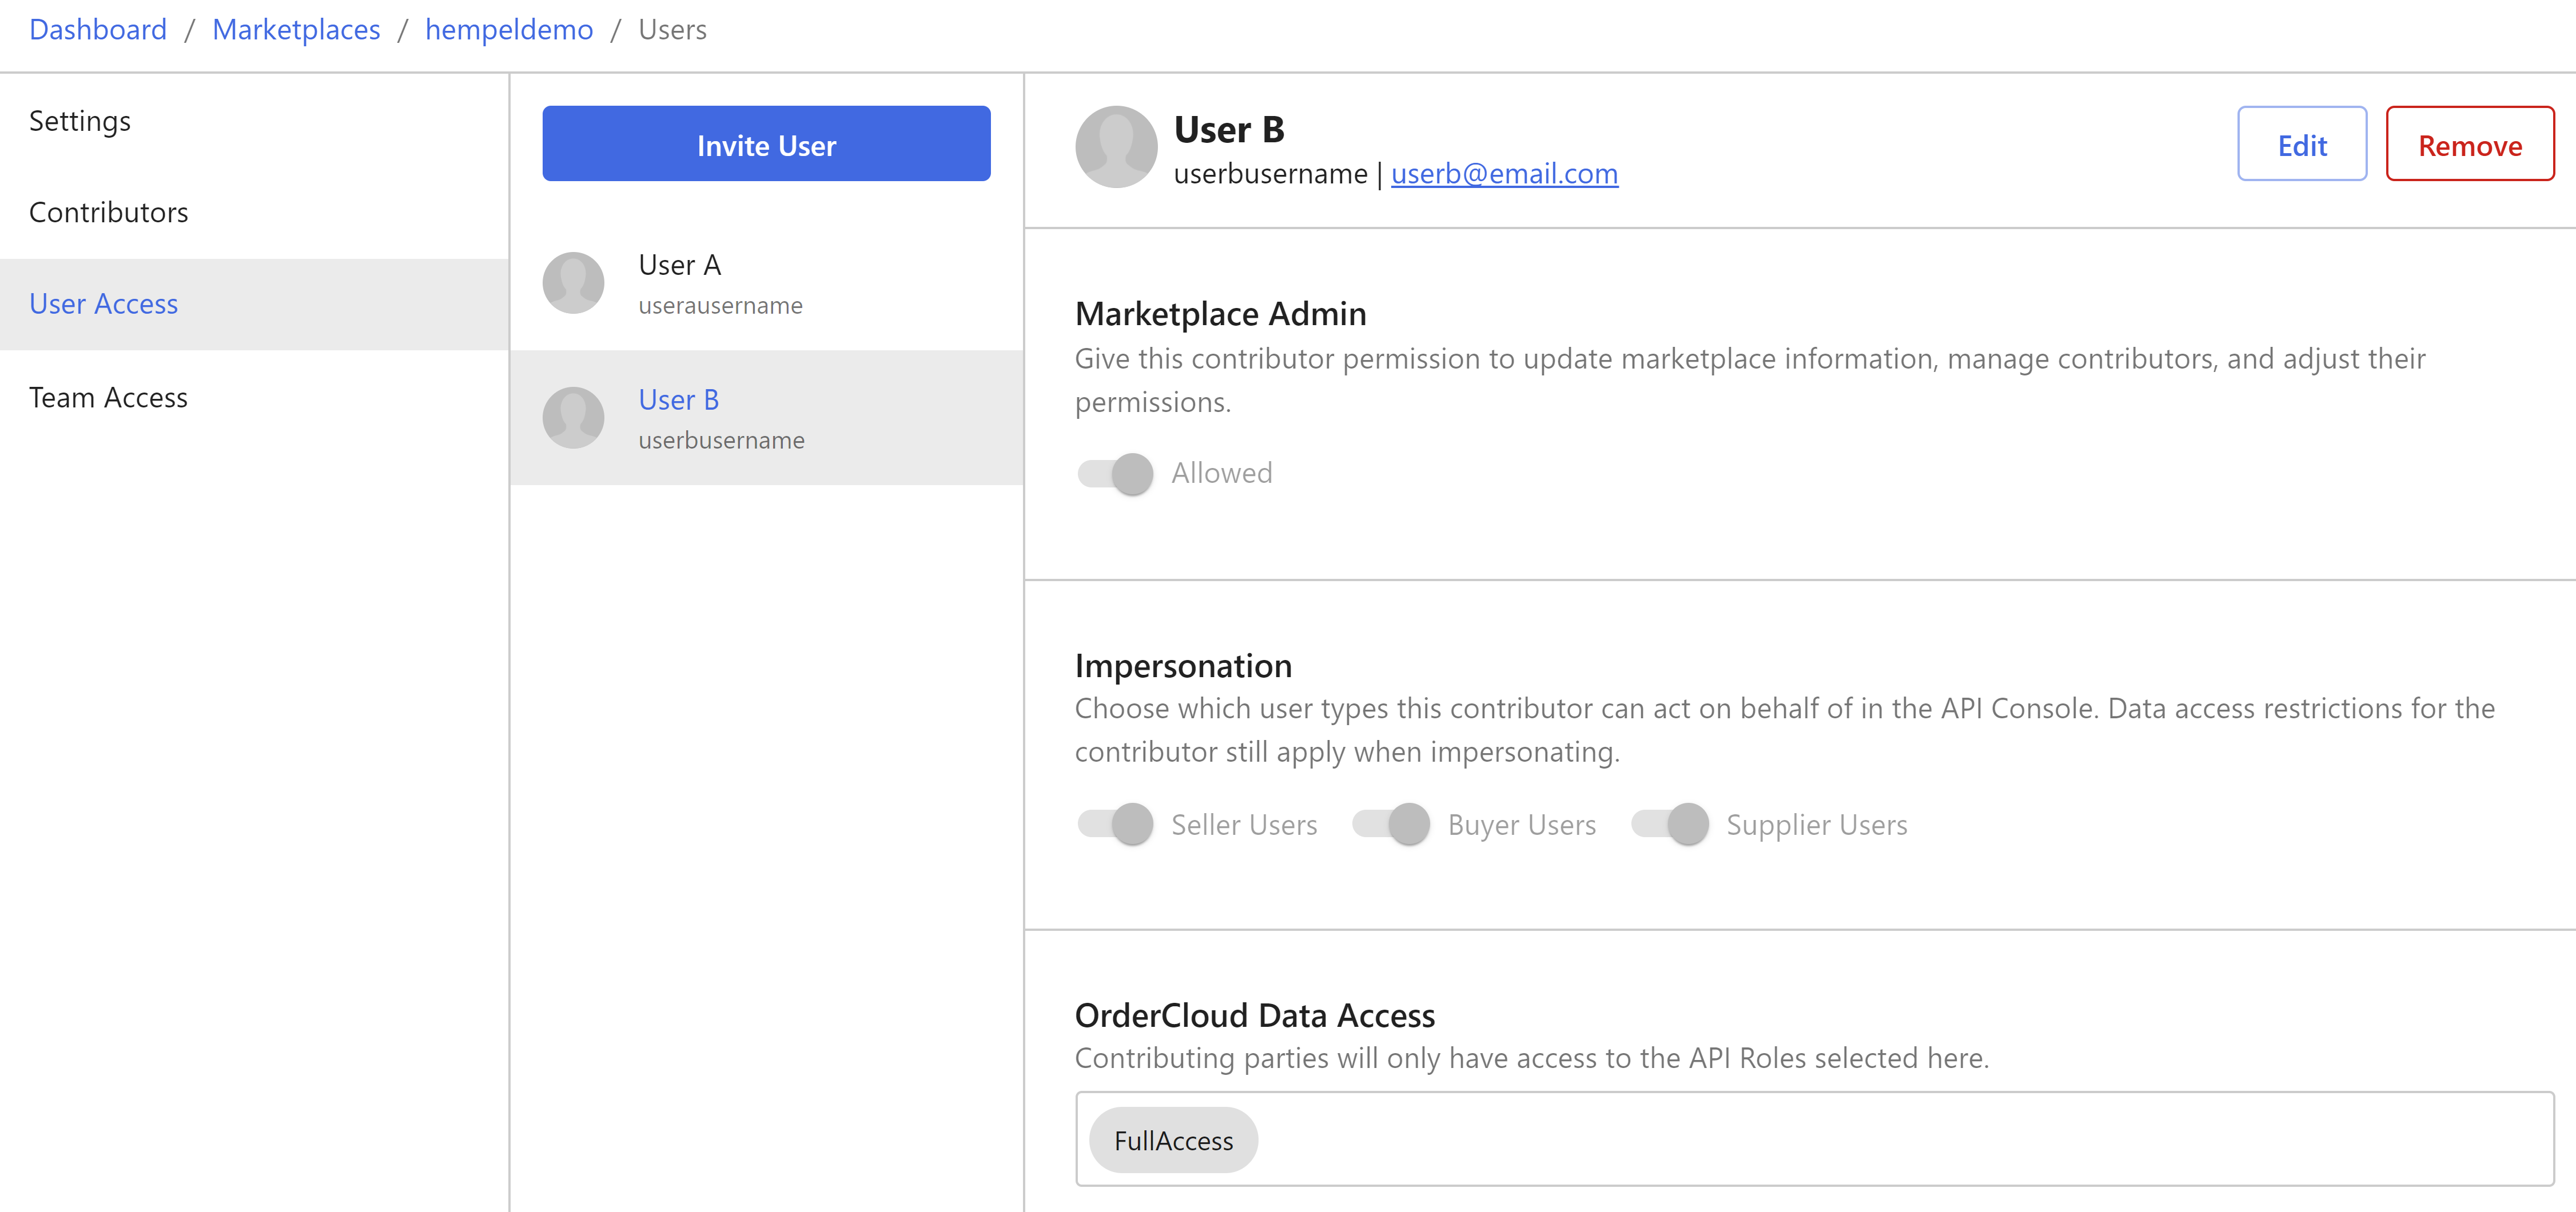The image size is (2576, 1212).
Task: Select User B name in the user list
Action: tap(679, 399)
